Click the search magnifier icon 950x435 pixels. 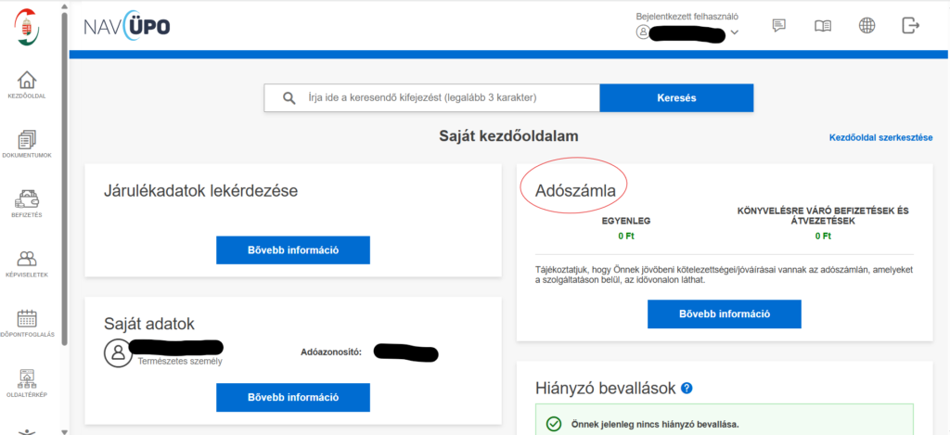[x=289, y=97]
